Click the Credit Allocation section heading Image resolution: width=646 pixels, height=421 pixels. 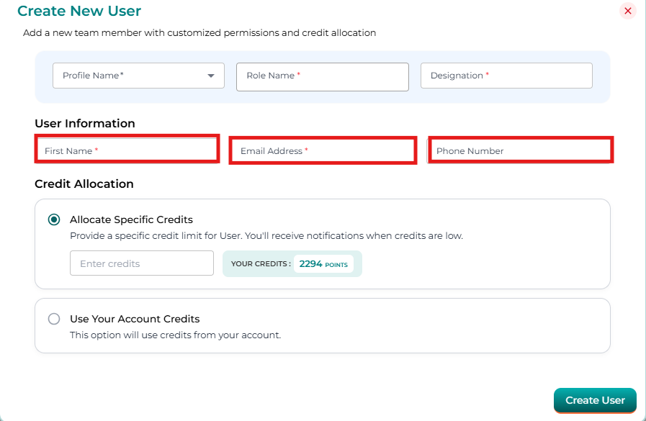point(84,184)
